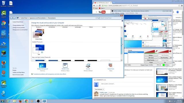Switch to OBS in the taskbar

[38, 101]
